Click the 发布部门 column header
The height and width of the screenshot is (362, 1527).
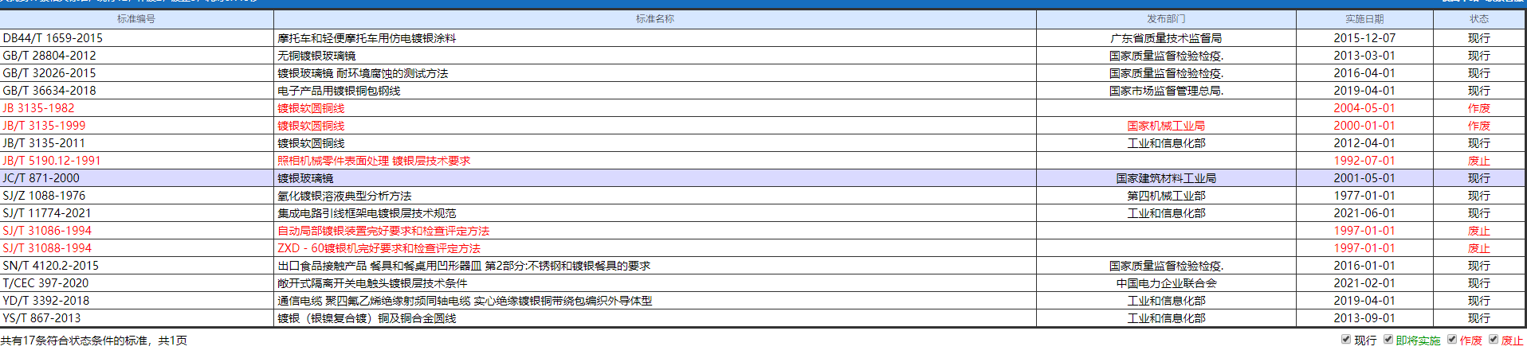click(x=1166, y=19)
